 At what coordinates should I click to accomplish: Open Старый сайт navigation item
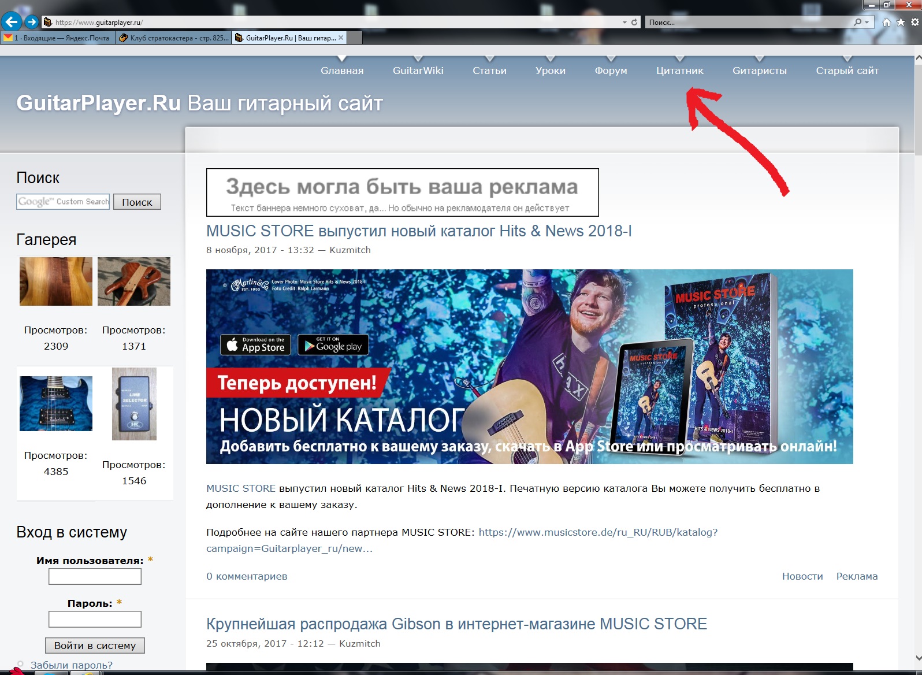[847, 71]
